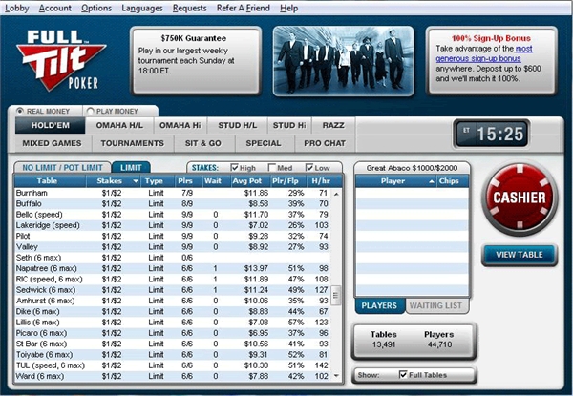Viewport: 573px width, 396px height.
Task: Open the Tournaments tab
Action: [132, 143]
